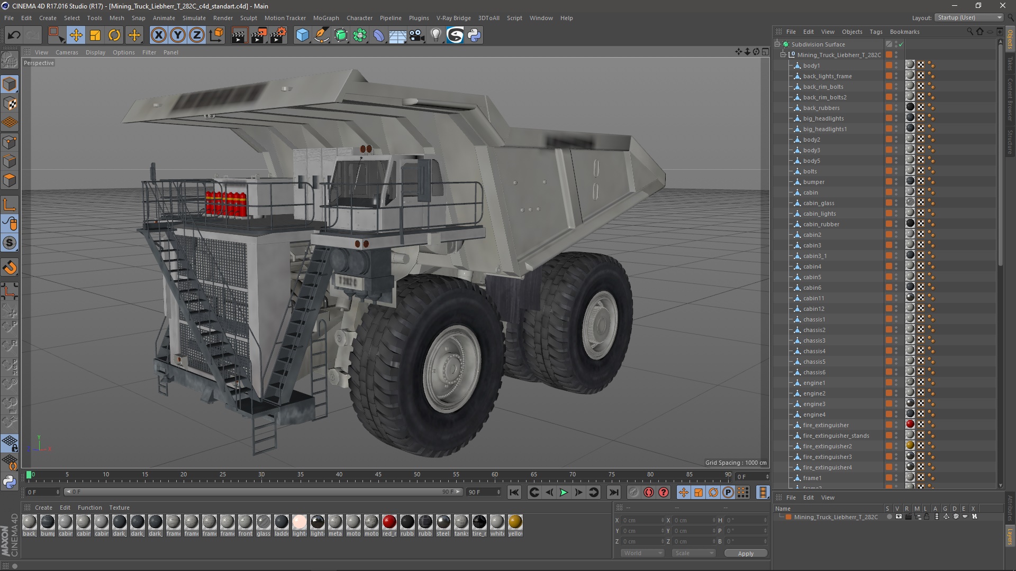Image resolution: width=1016 pixels, height=571 pixels.
Task: Add Floor environment object icon
Action: pyautogui.click(x=397, y=35)
